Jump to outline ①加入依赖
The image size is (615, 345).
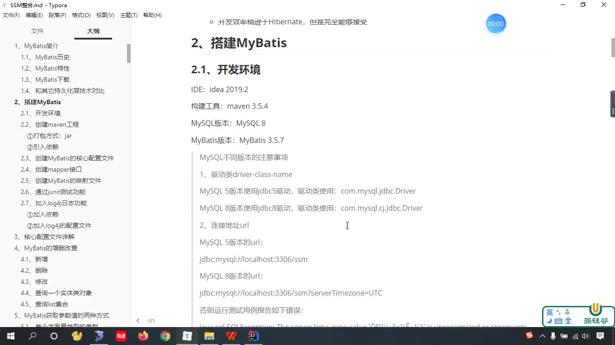(43, 214)
